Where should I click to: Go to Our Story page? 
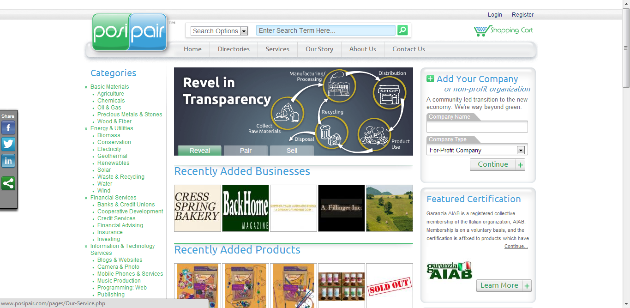click(319, 49)
